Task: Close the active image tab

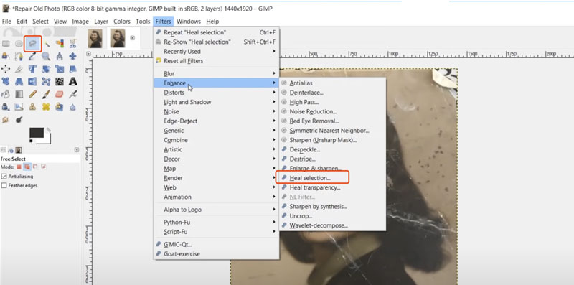Action: click(133, 38)
